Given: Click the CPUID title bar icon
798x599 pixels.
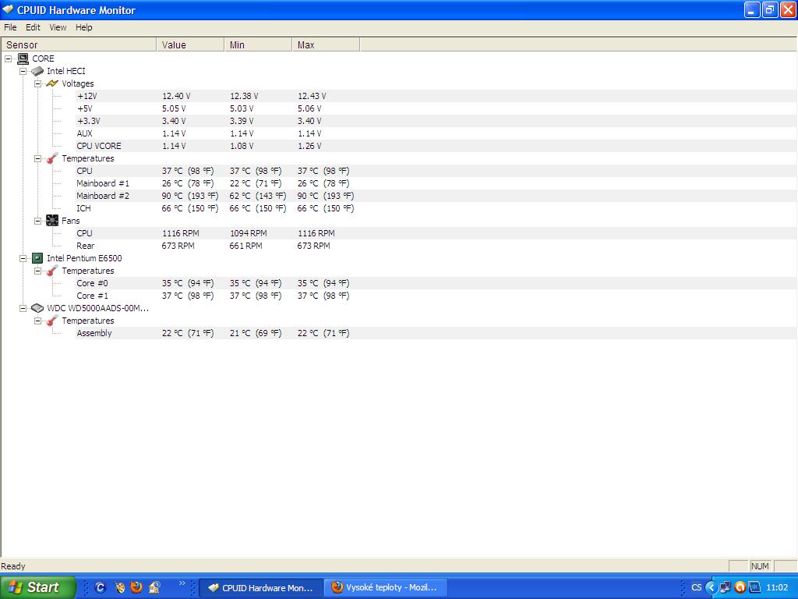Looking at the screenshot, I should click(8, 9).
